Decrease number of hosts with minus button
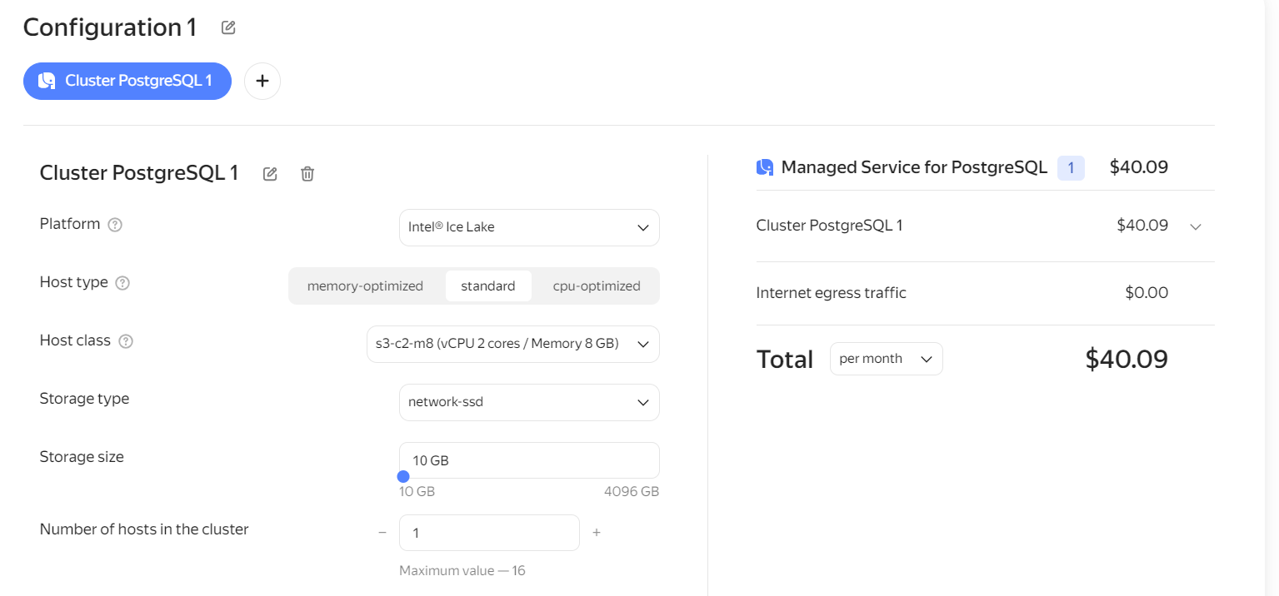Screen dimensions: 1279x596 pyautogui.click(x=382, y=533)
